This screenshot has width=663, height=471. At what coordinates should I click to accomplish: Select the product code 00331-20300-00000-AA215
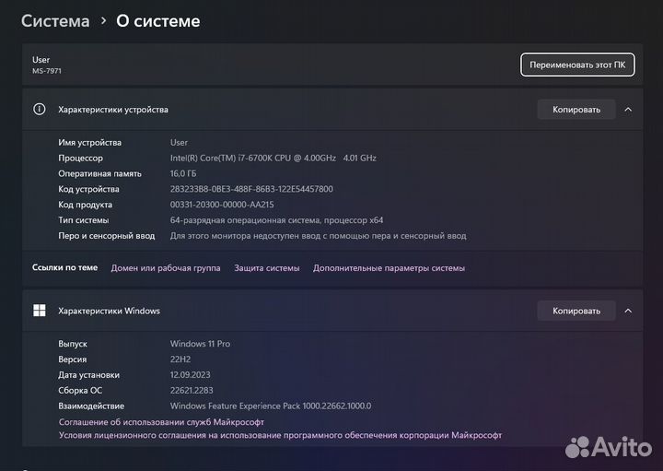tap(222, 205)
